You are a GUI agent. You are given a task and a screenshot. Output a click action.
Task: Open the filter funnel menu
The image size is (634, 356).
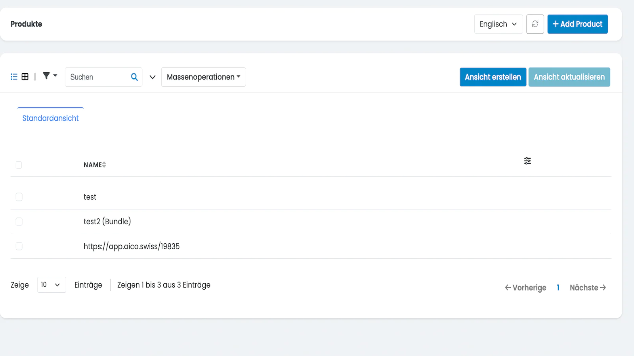click(x=50, y=76)
